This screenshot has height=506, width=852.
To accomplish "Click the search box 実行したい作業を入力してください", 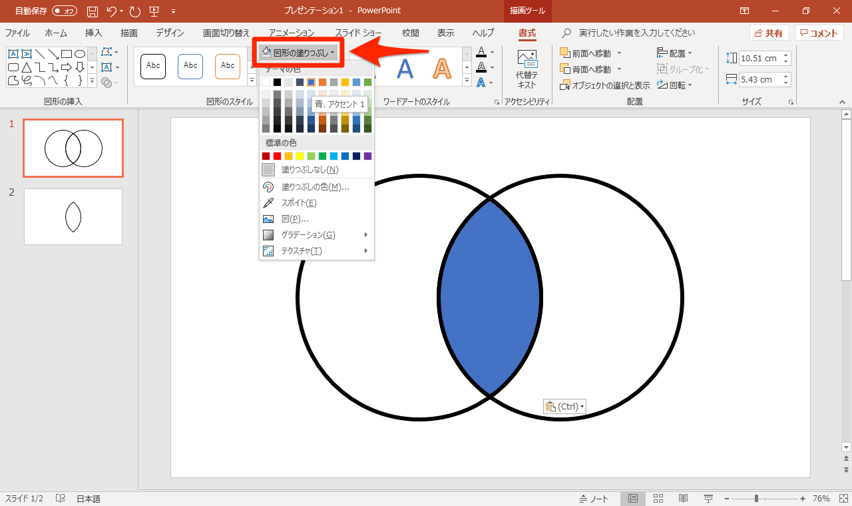I will 636,33.
